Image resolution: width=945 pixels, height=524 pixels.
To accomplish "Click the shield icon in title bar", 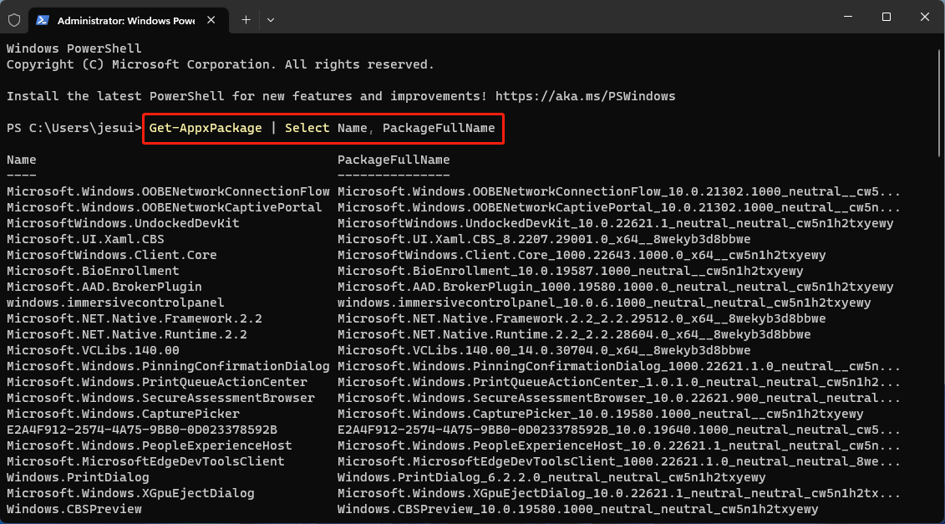I will [x=14, y=20].
